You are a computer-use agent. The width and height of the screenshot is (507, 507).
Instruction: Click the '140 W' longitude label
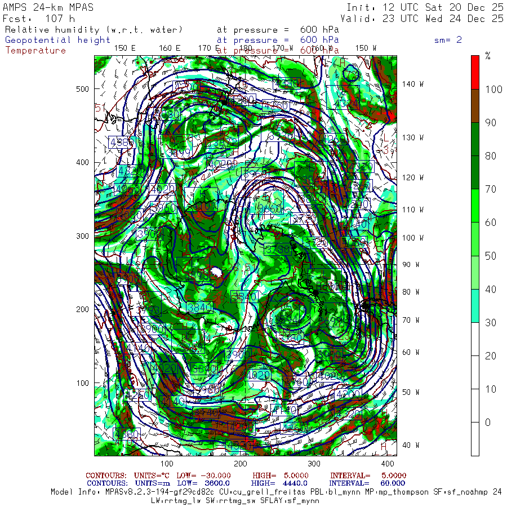coord(413,84)
